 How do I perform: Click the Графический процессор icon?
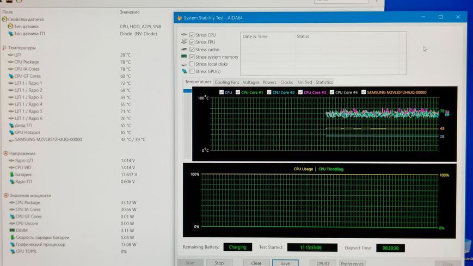[x=13, y=244]
